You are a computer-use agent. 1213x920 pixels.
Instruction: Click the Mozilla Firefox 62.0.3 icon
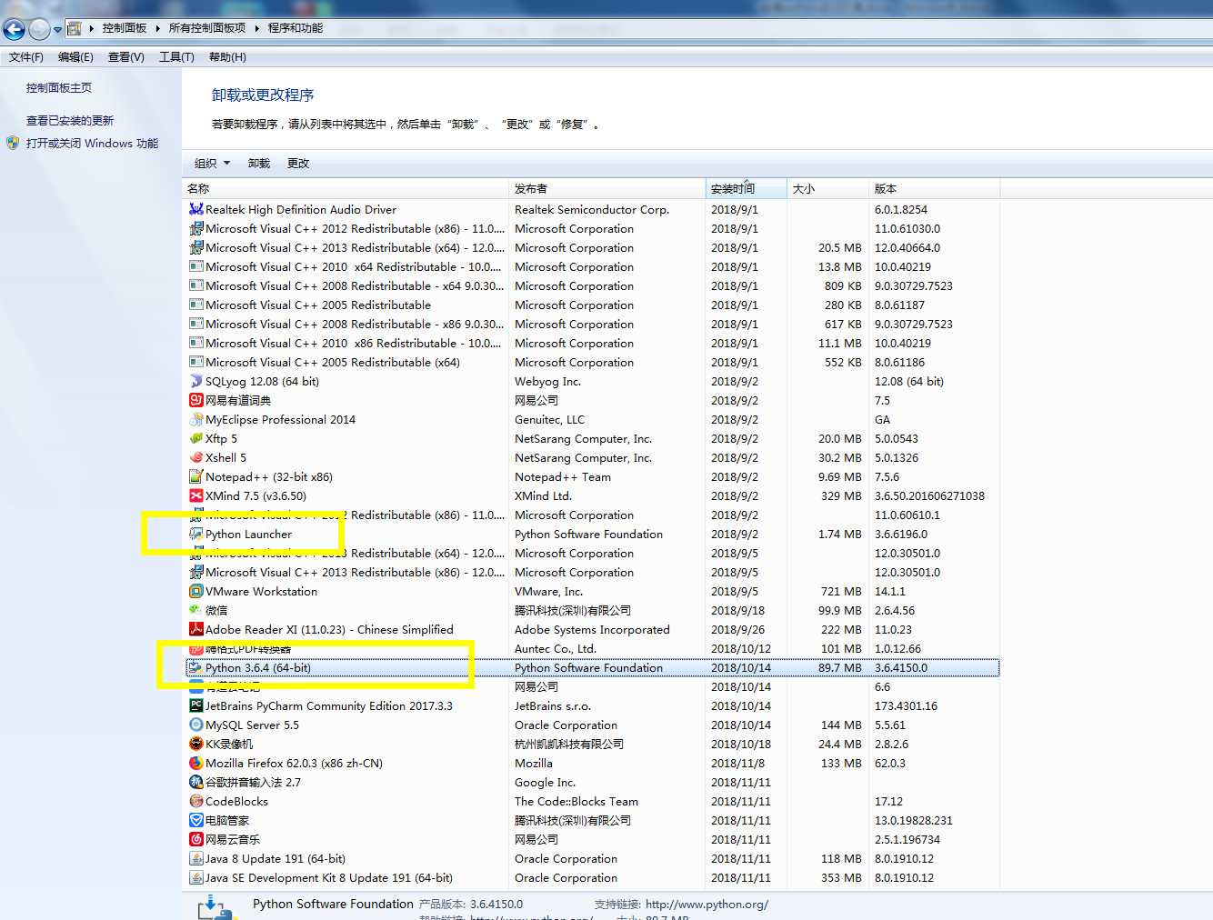click(x=195, y=763)
